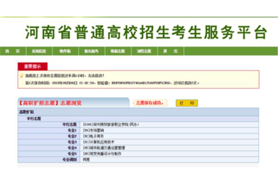This screenshot has width=278, height=185.
Task: Click the 视觉传播设计与制作 major entry
Action: tap(102, 154)
